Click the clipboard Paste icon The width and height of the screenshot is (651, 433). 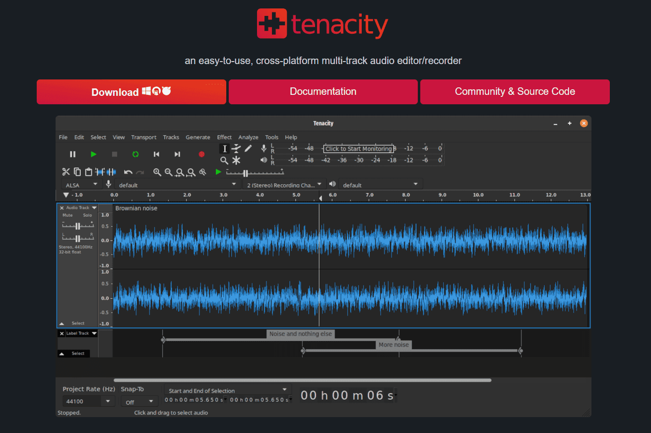click(x=88, y=172)
